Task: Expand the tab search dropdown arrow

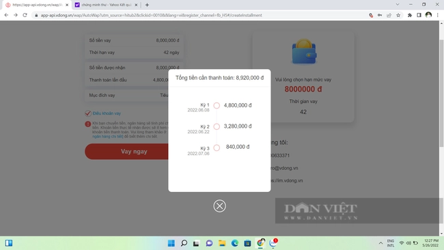Action: [x=398, y=5]
